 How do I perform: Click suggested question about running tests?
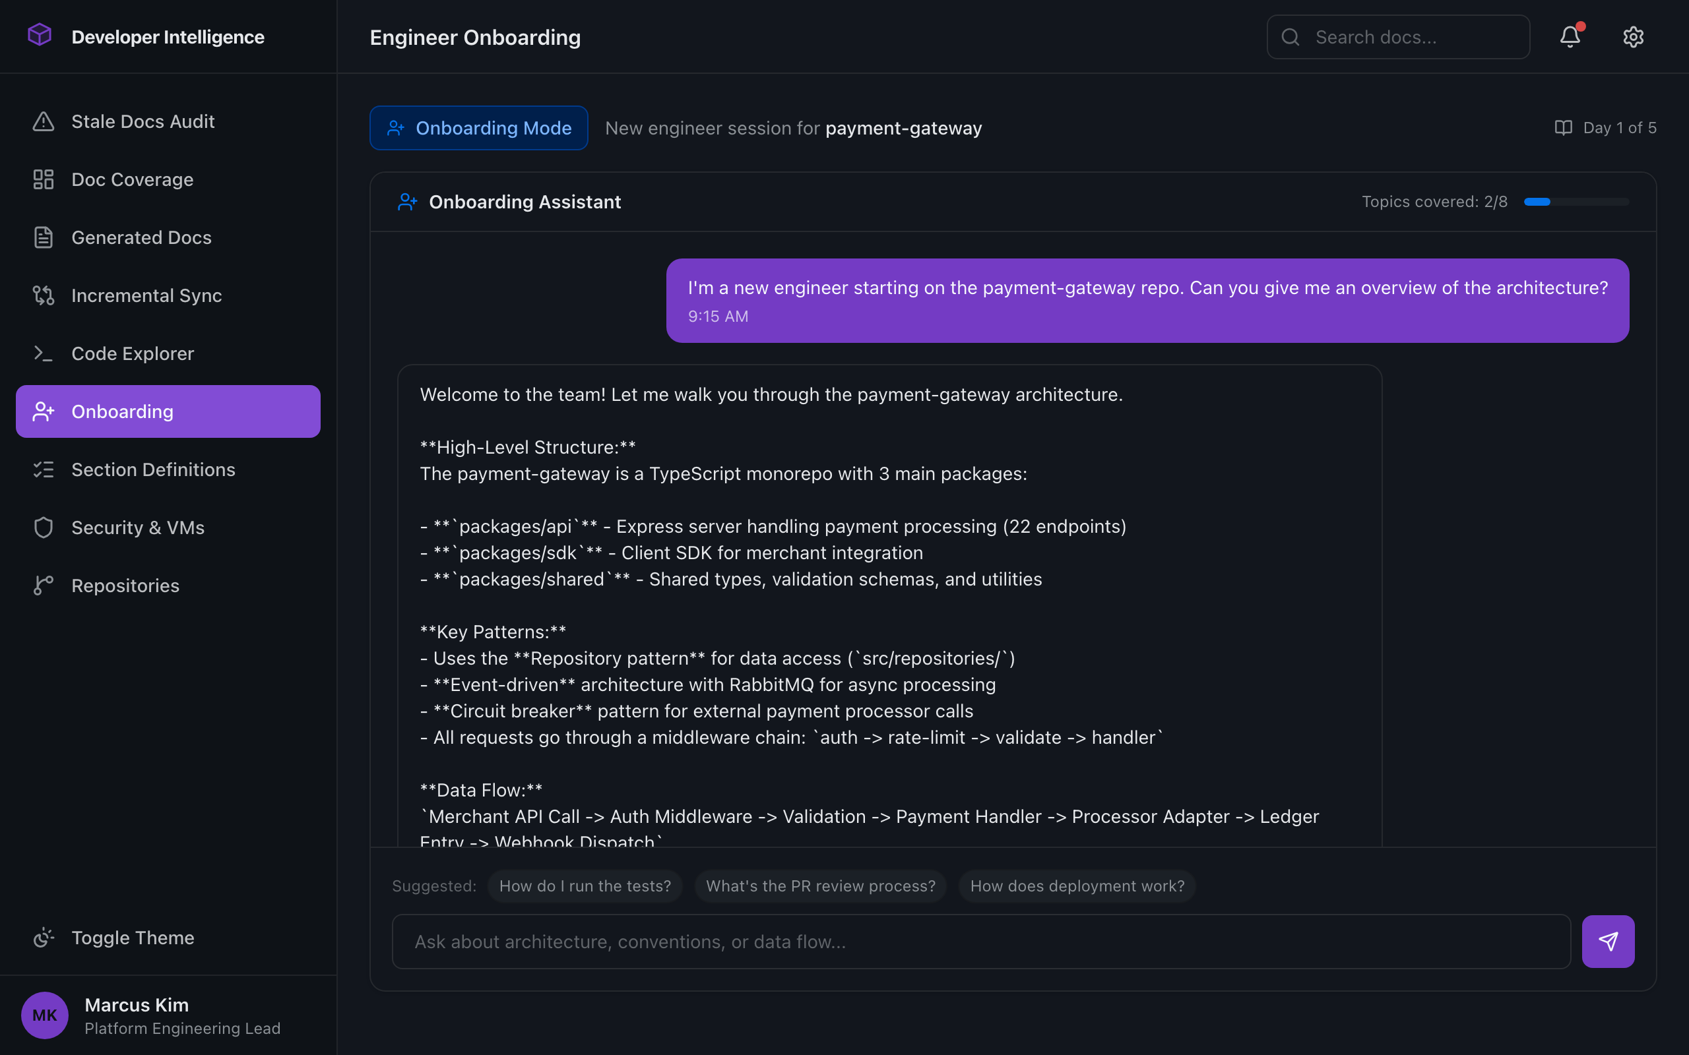585,886
